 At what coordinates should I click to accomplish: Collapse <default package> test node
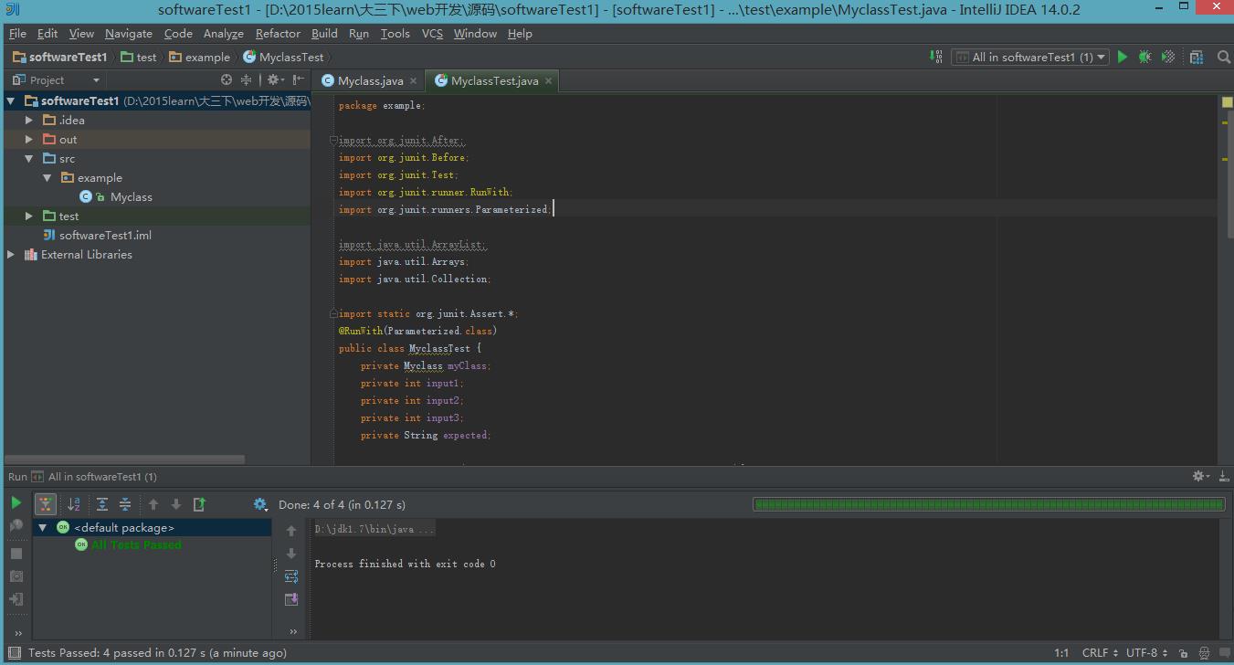coord(42,528)
